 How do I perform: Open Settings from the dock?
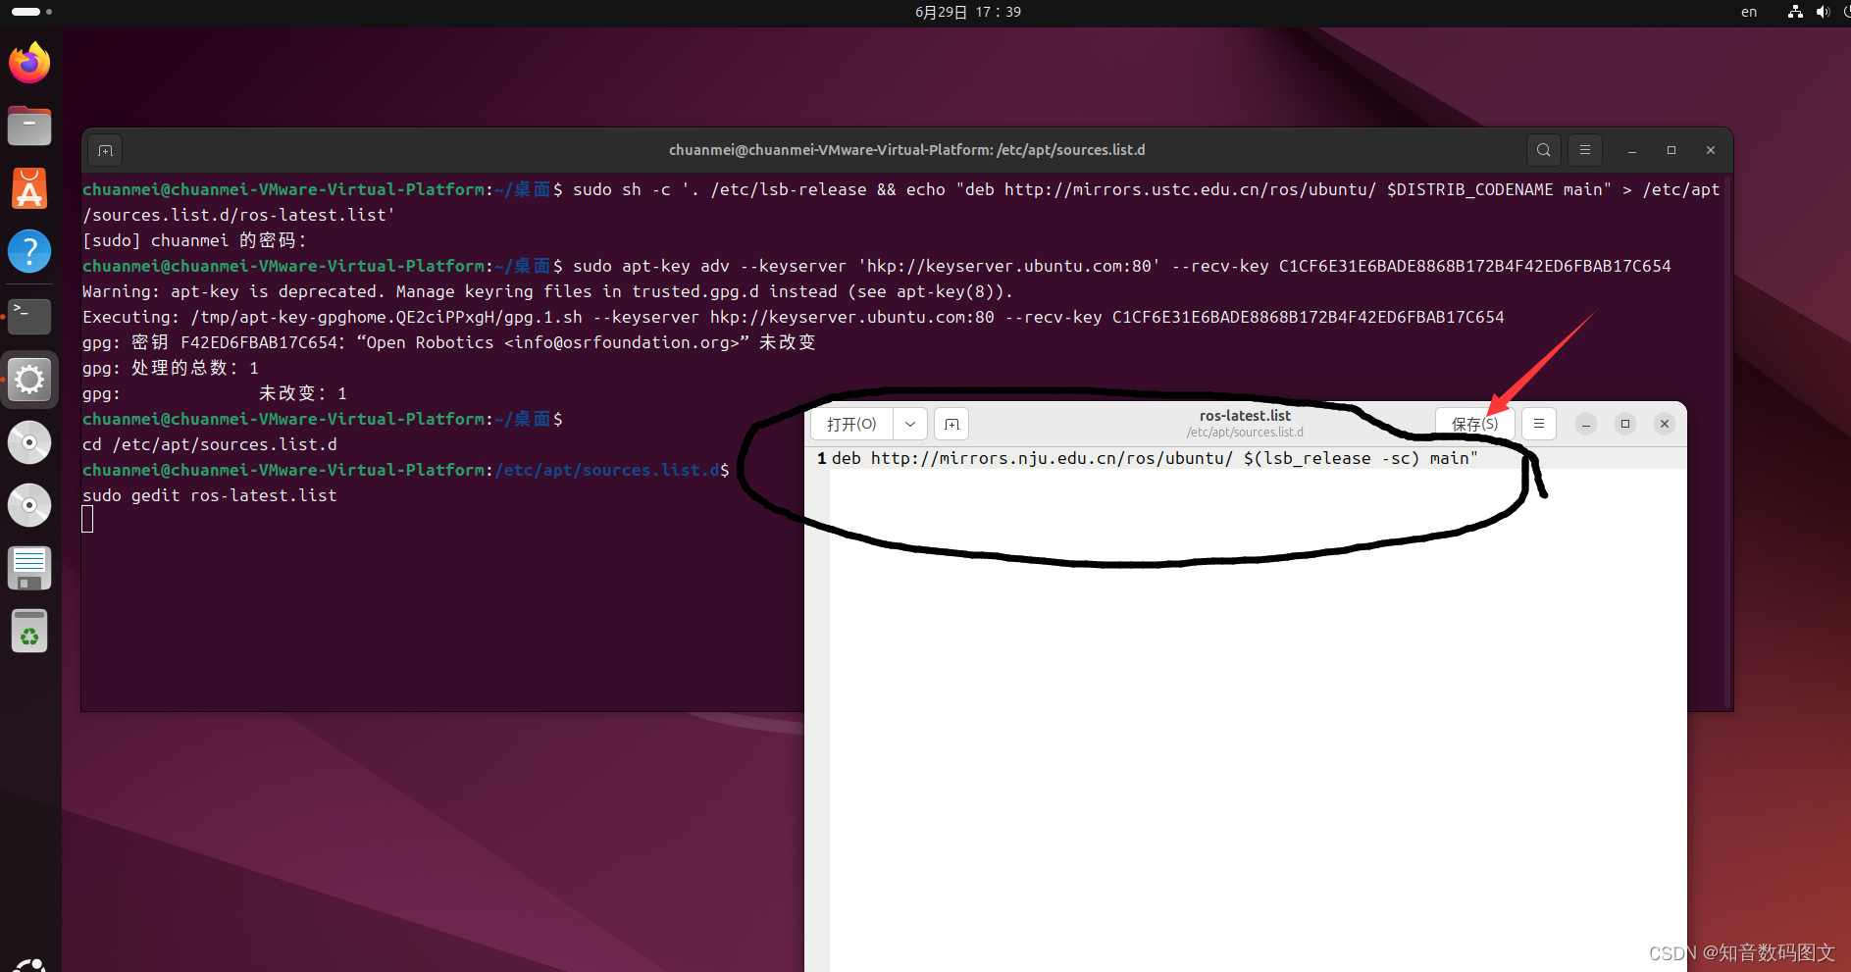[x=28, y=380]
